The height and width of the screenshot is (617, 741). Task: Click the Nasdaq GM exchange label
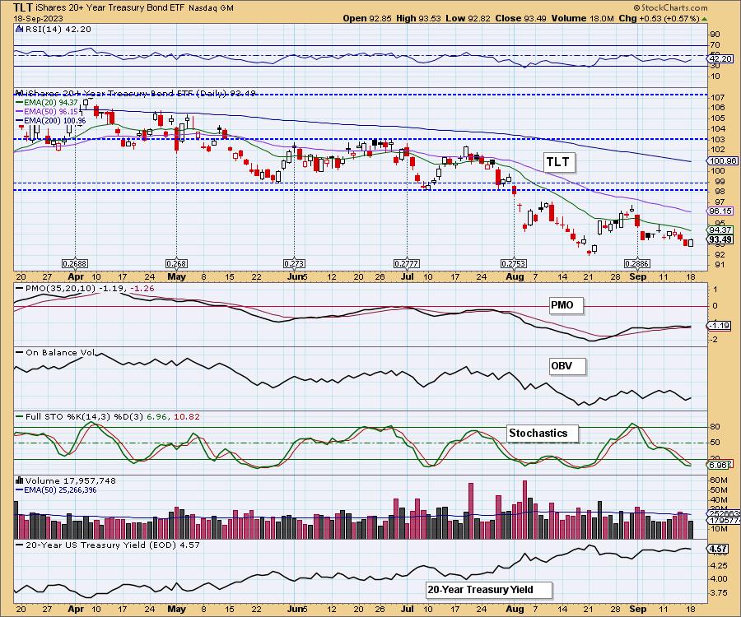pyautogui.click(x=211, y=8)
